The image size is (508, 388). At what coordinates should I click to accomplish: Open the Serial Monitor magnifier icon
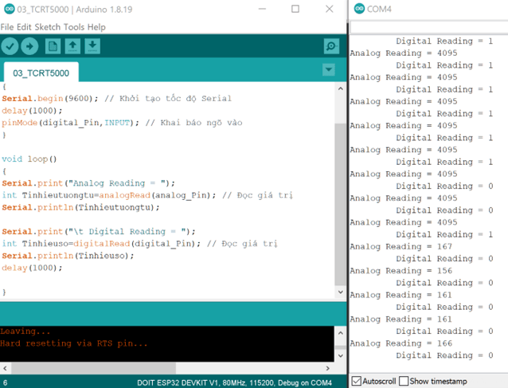(x=331, y=46)
